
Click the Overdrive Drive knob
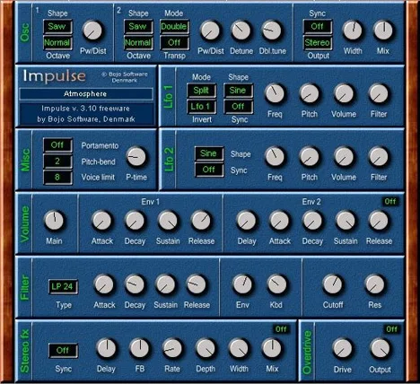(x=342, y=349)
